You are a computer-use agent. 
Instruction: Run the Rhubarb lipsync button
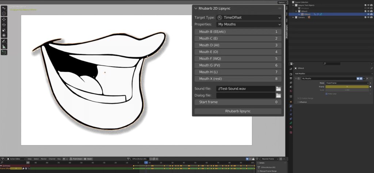pos(238,111)
